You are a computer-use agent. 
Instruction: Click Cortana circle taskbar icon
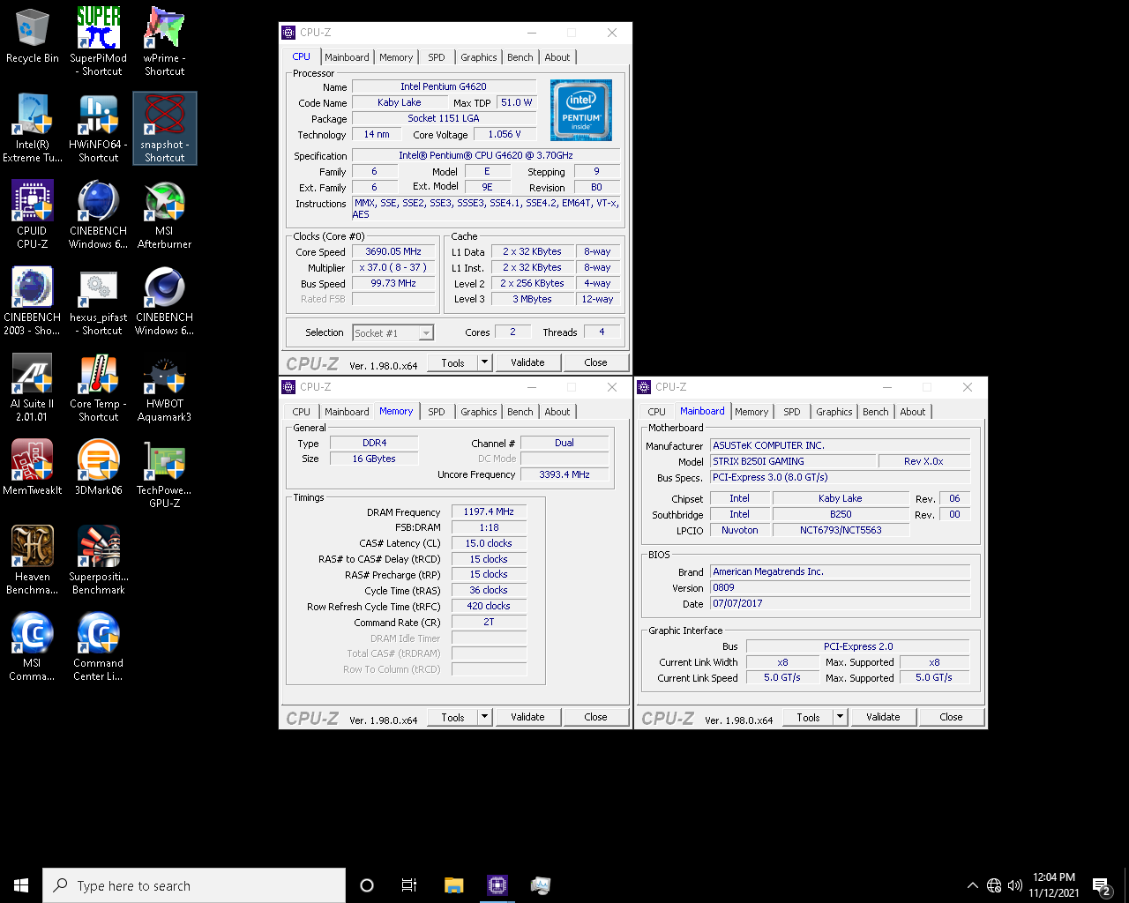click(367, 885)
